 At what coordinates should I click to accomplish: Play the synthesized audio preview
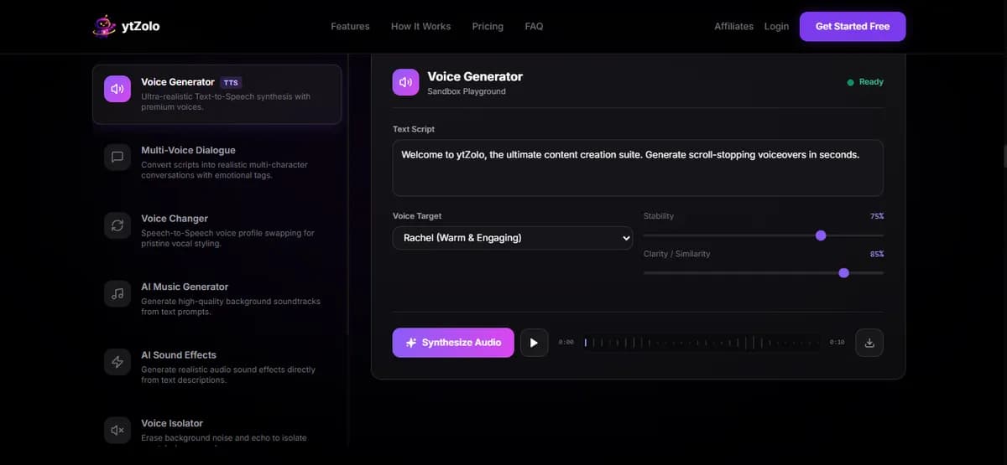pos(534,343)
